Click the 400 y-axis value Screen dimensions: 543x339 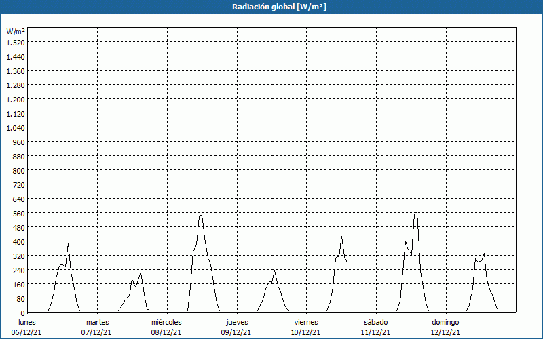point(20,241)
